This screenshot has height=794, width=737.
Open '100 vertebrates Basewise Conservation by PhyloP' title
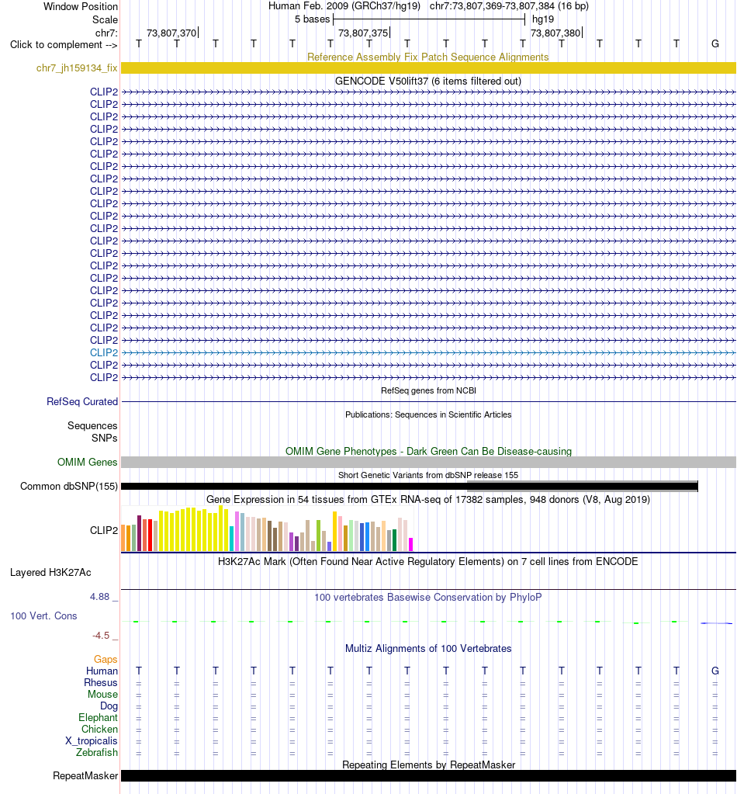tap(428, 597)
